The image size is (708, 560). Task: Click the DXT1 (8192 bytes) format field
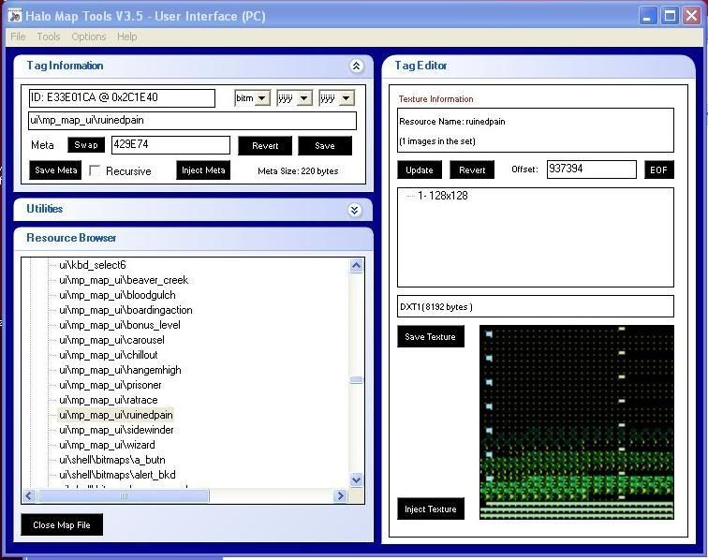point(536,306)
